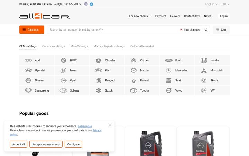Open the Renault catalog
The image size is (249, 156).
(x=142, y=80)
